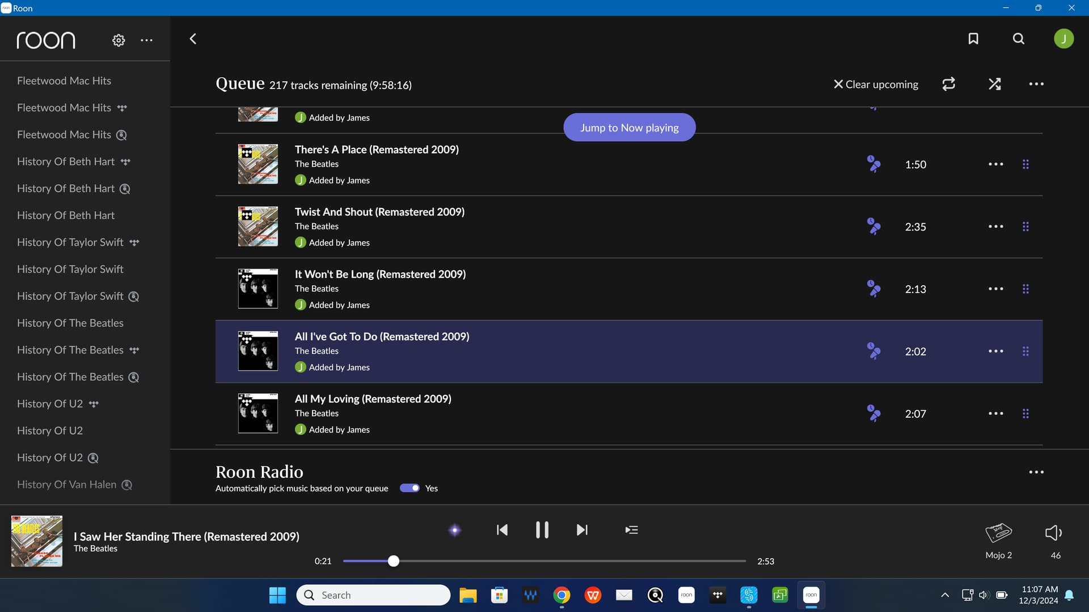Click source icon on Twist And Shout row
Viewport: 1089px width, 612px height.
873,226
